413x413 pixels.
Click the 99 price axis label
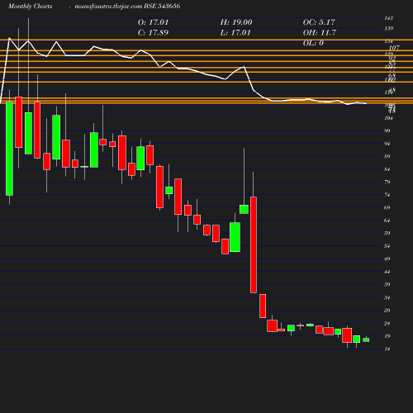387,131
